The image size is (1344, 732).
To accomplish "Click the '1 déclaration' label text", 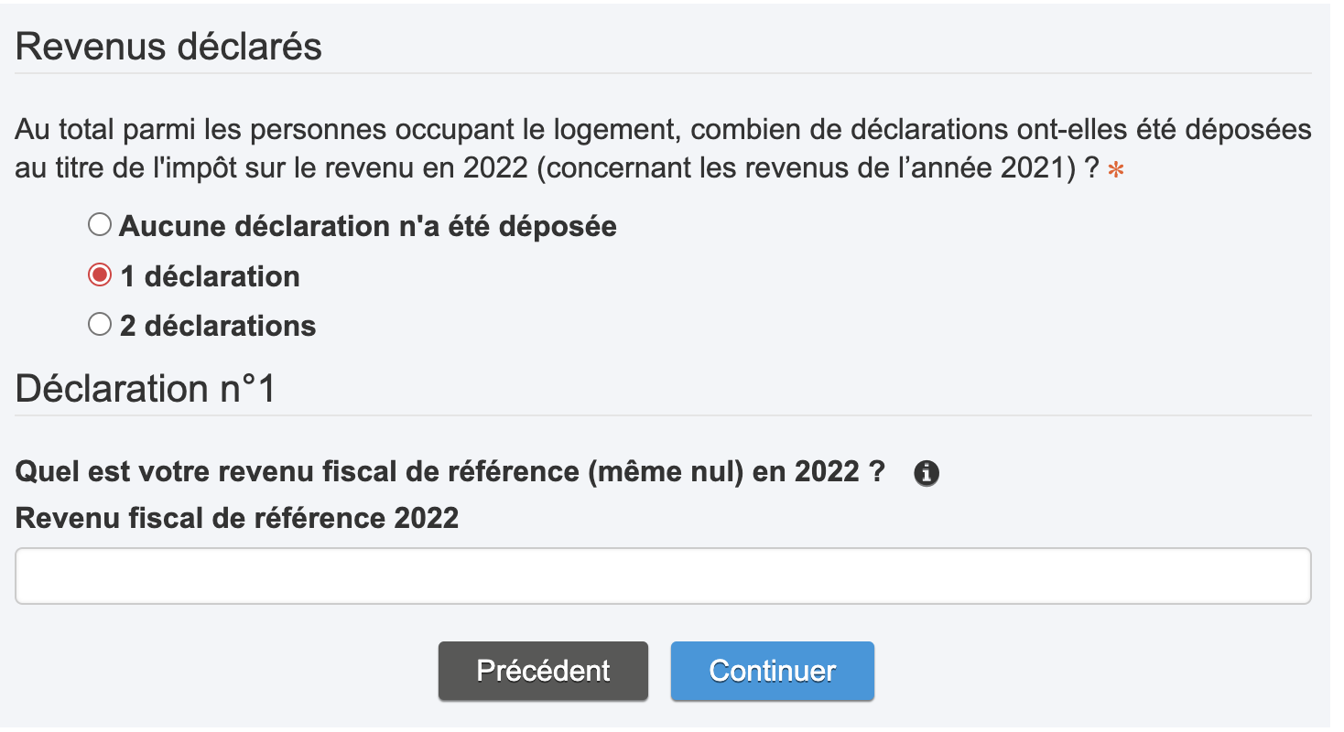I will (210, 276).
